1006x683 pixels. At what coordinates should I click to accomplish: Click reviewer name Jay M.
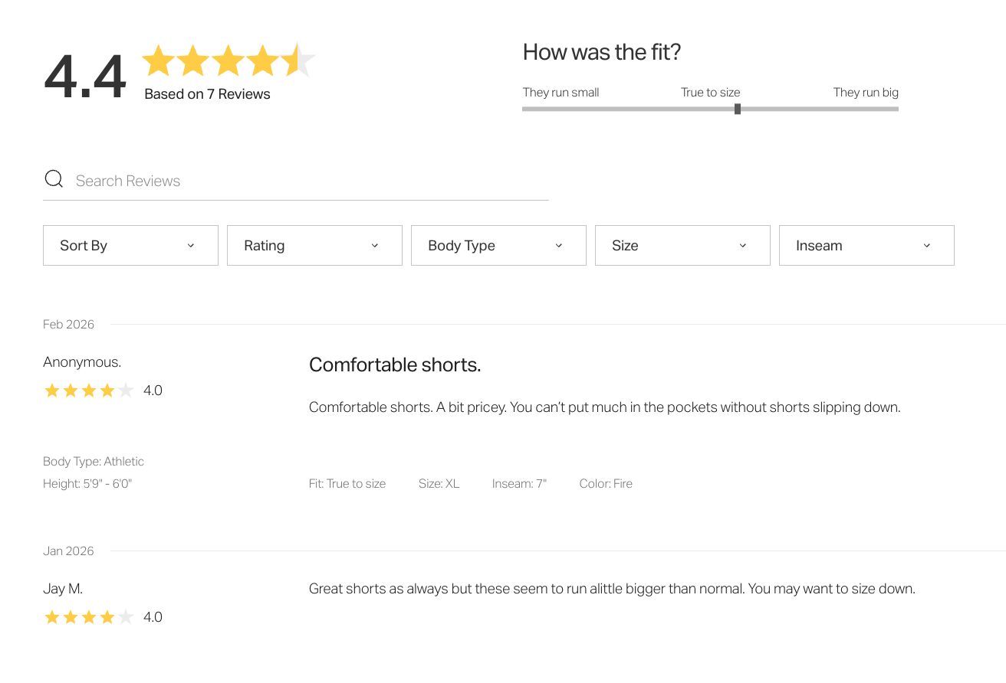pyautogui.click(x=63, y=588)
